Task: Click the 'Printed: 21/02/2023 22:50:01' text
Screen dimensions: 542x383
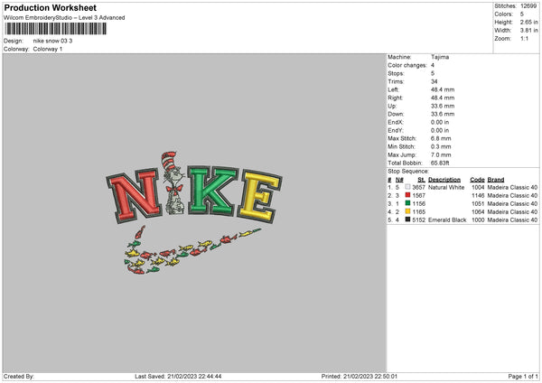Action: coord(360,376)
